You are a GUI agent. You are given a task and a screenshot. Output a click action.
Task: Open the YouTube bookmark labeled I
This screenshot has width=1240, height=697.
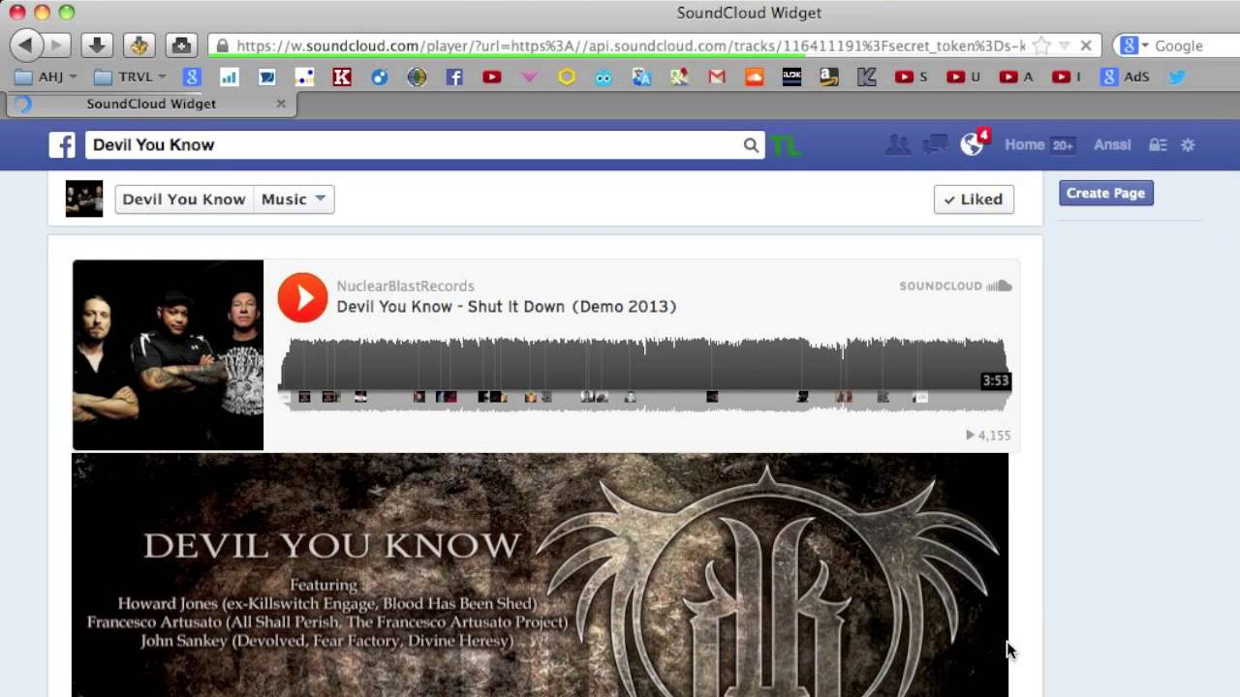pos(1067,76)
